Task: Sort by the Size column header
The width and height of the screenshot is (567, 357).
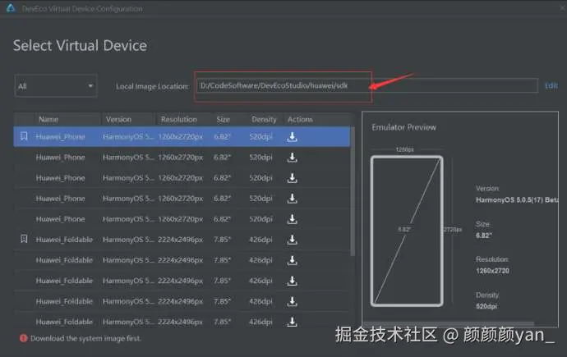Action: click(x=224, y=120)
